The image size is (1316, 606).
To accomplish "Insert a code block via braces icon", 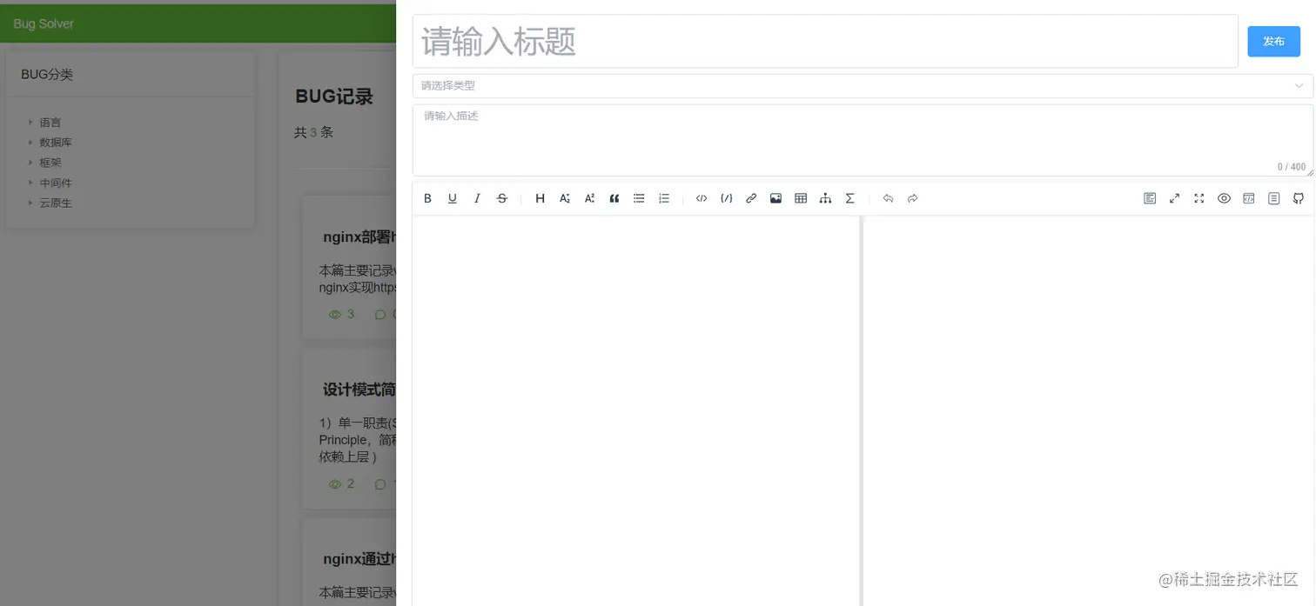I will pos(726,198).
